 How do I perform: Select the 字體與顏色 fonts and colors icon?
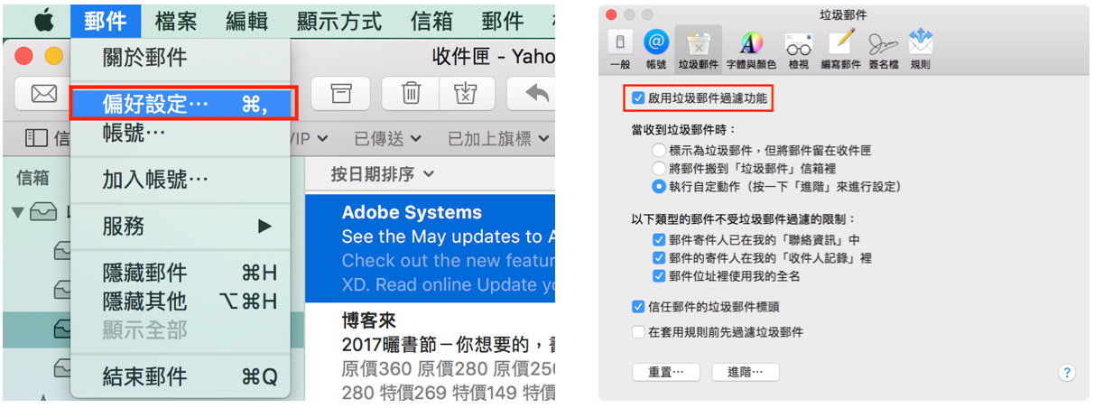(750, 46)
